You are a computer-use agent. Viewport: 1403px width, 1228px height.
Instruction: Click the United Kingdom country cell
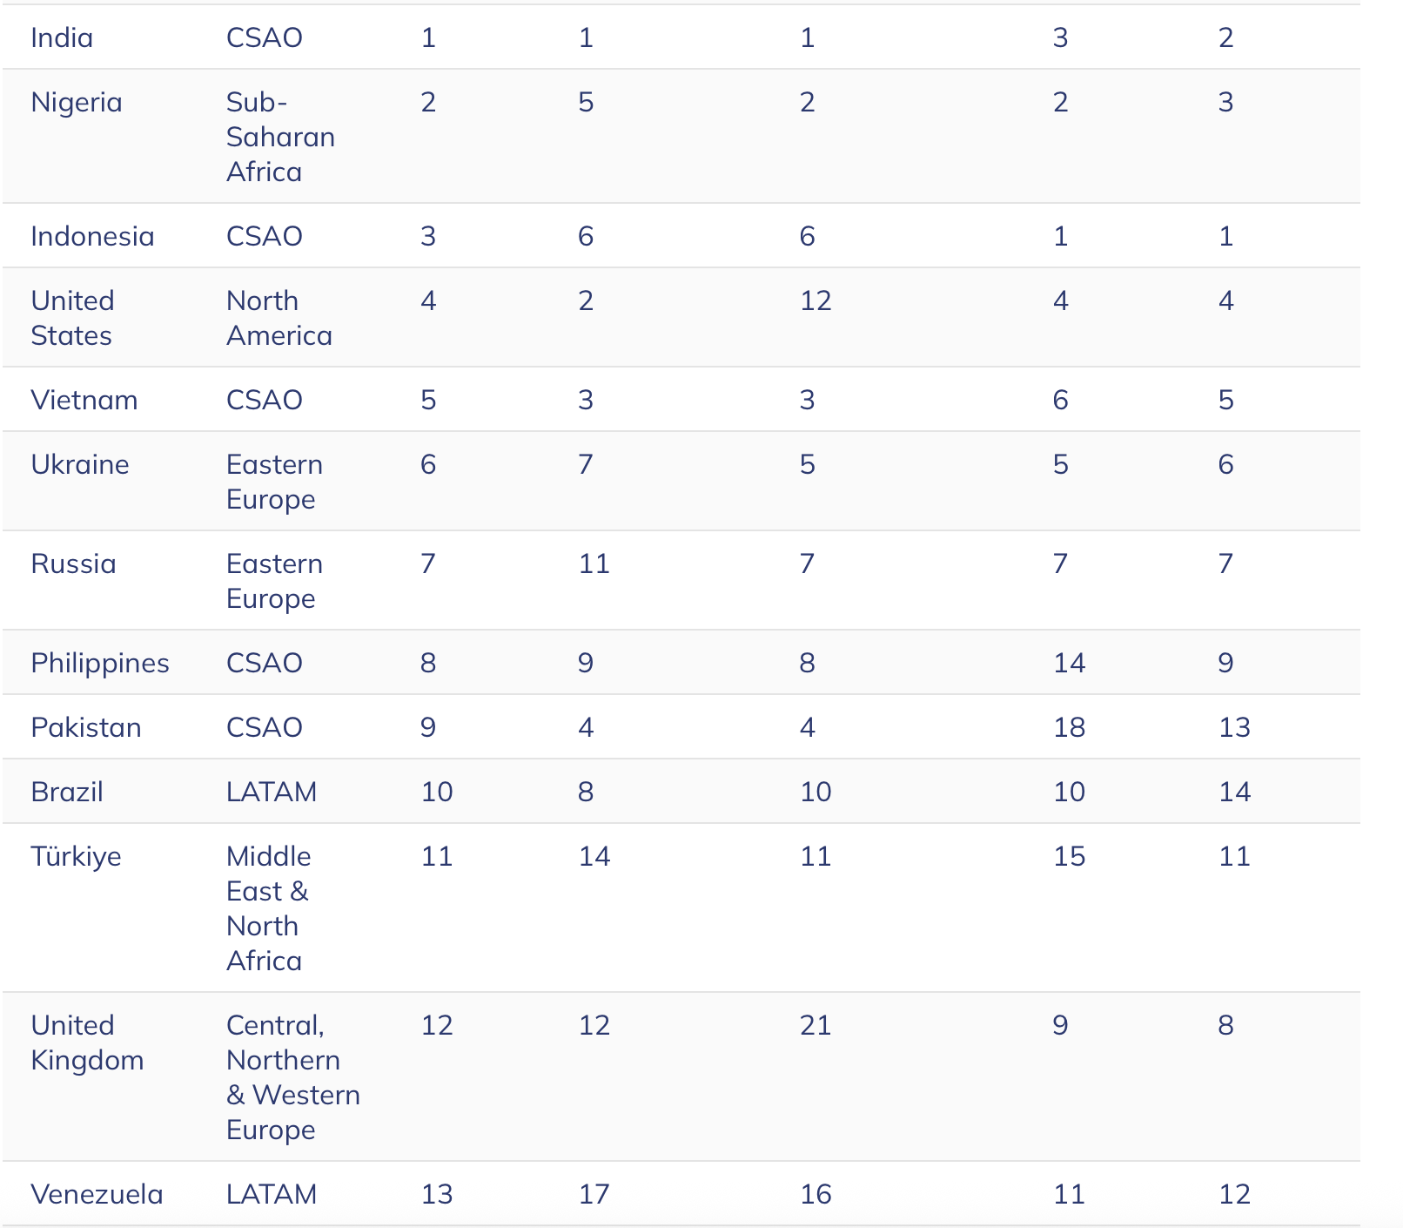pos(87,1042)
